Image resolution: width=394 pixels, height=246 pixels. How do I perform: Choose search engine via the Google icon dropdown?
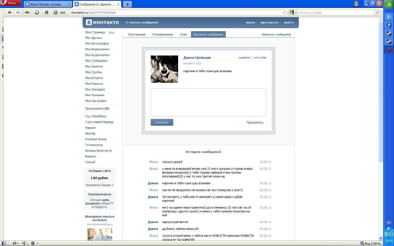tap(293, 13)
